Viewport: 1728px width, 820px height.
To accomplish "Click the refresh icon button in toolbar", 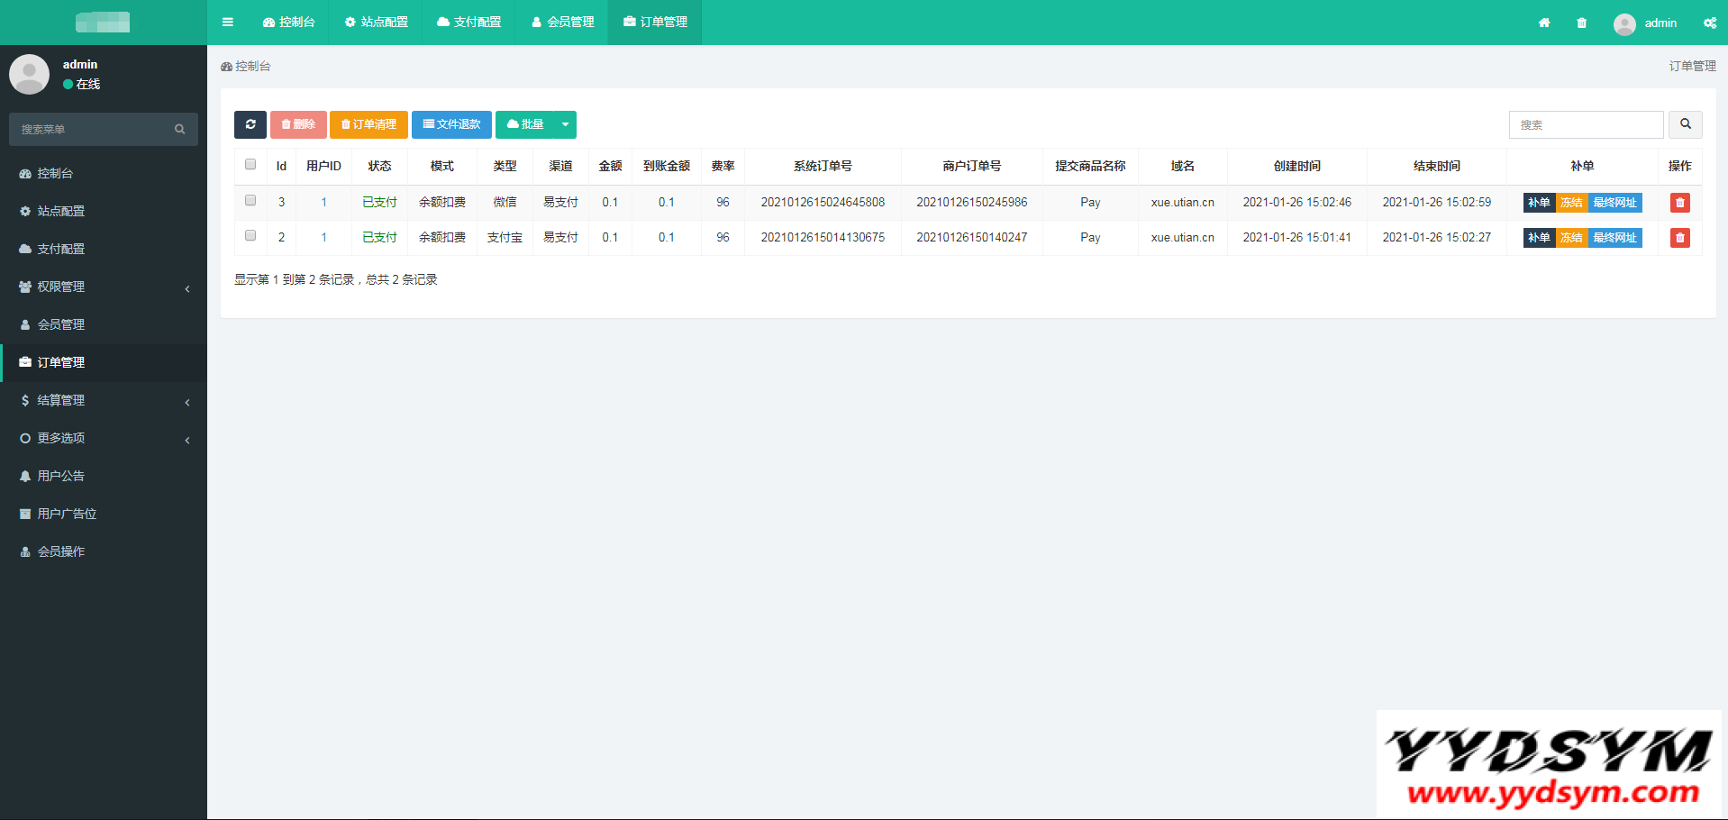I will click(250, 124).
